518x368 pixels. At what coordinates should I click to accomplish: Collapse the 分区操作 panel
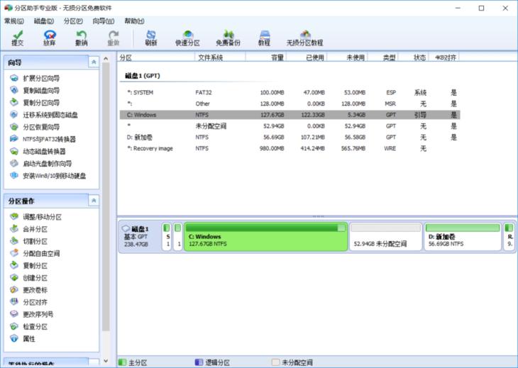[x=94, y=201]
